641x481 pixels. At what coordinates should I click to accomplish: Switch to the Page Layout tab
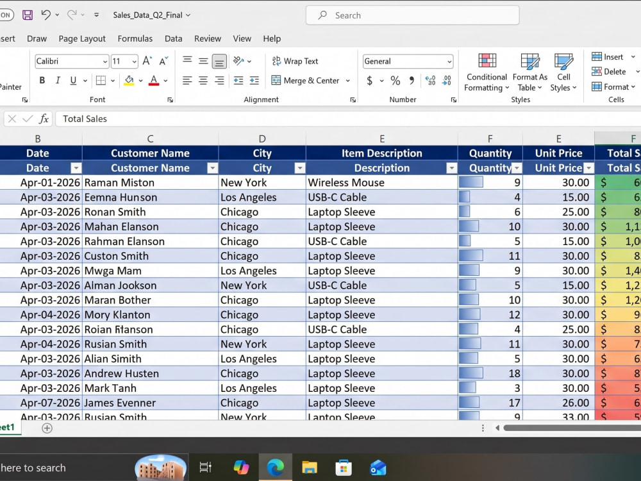coord(82,39)
